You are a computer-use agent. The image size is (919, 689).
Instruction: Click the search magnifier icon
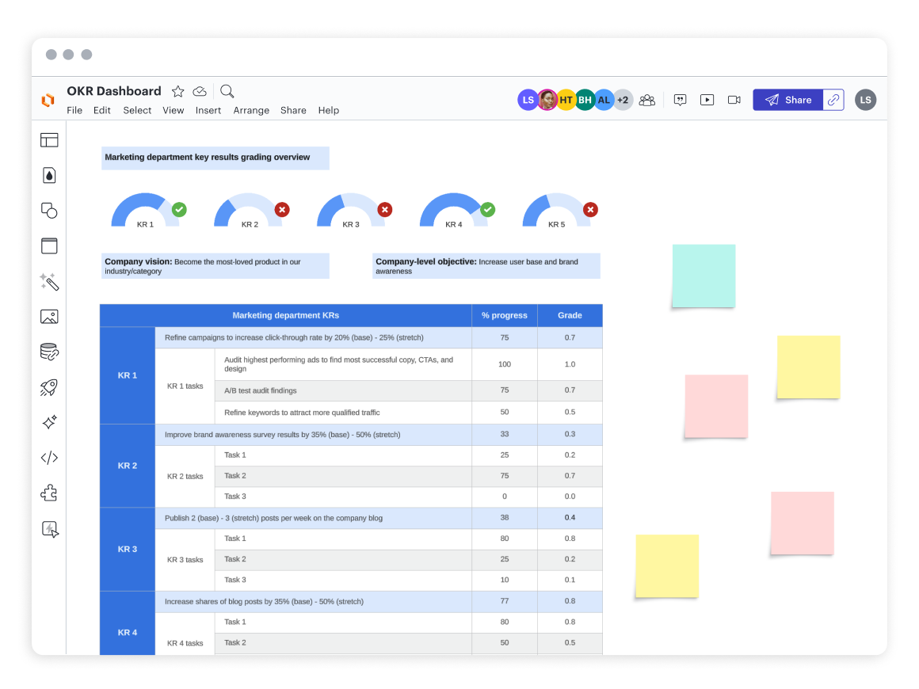(227, 91)
